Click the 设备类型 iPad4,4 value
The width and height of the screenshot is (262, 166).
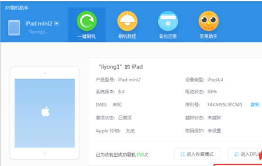tap(215, 80)
